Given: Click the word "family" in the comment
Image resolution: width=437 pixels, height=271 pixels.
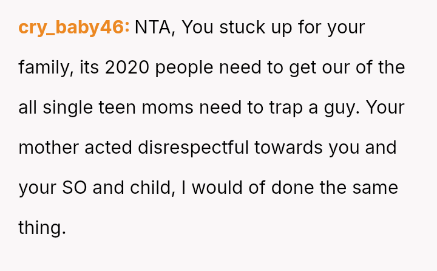Looking at the screenshot, I should coord(46,67).
